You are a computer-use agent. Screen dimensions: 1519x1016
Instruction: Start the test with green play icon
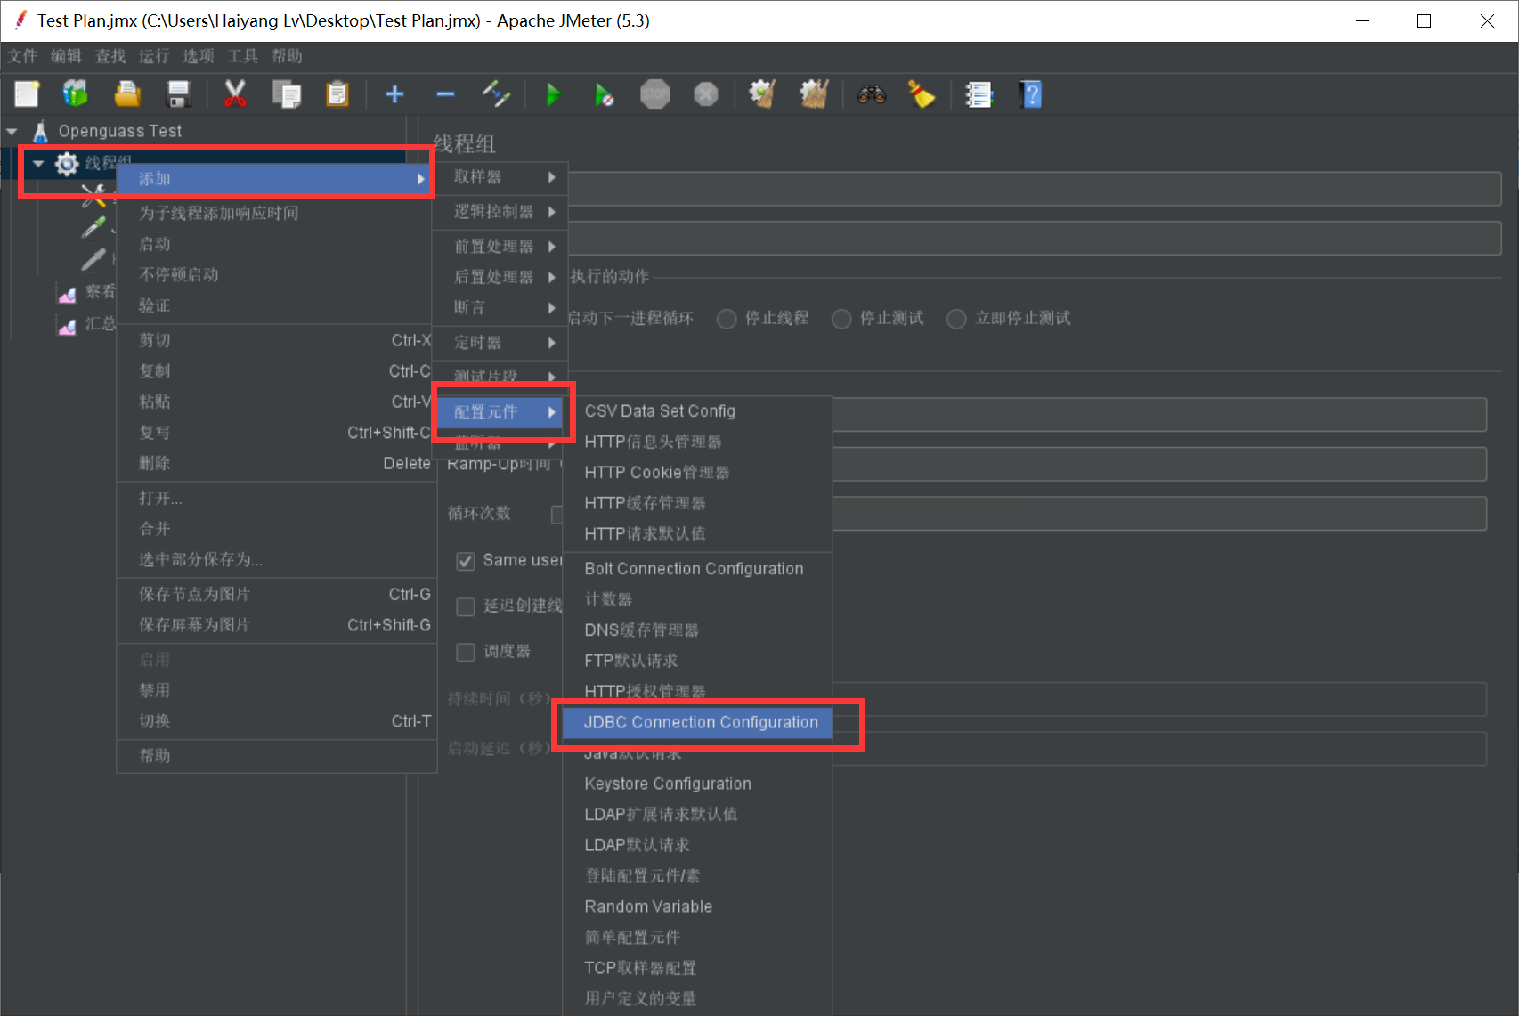[x=553, y=93]
